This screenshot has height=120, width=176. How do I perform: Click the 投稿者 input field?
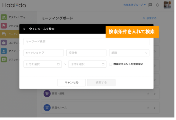pos(86,53)
